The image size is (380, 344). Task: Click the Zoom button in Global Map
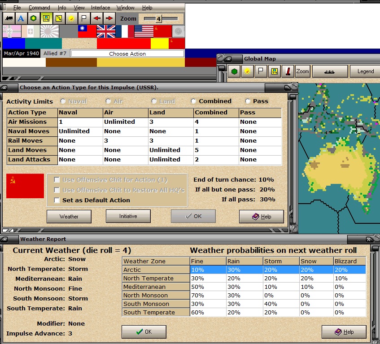[303, 71]
